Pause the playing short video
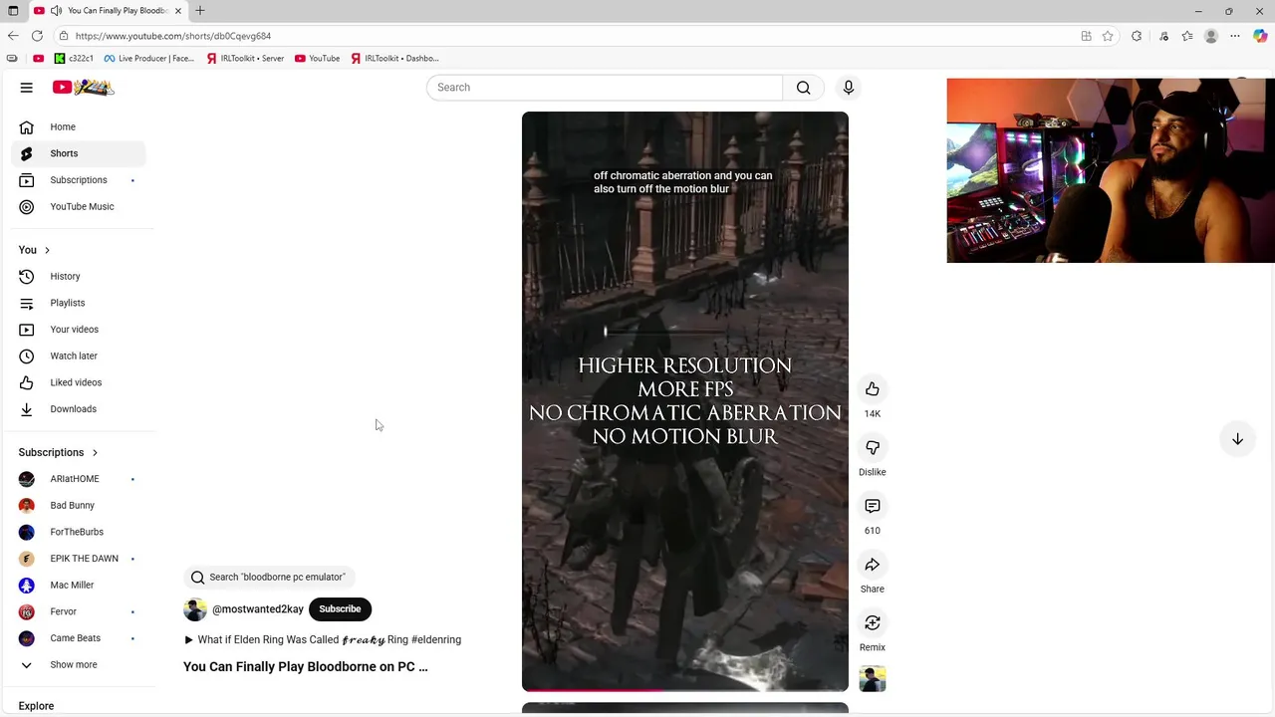Image resolution: width=1275 pixels, height=717 pixels. tap(685, 400)
